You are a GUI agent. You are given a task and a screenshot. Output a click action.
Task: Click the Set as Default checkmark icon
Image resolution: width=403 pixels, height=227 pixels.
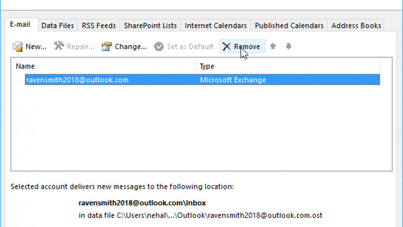click(x=159, y=46)
